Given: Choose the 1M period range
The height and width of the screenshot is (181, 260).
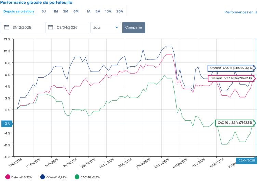Looking at the screenshot, I should pos(56,11).
